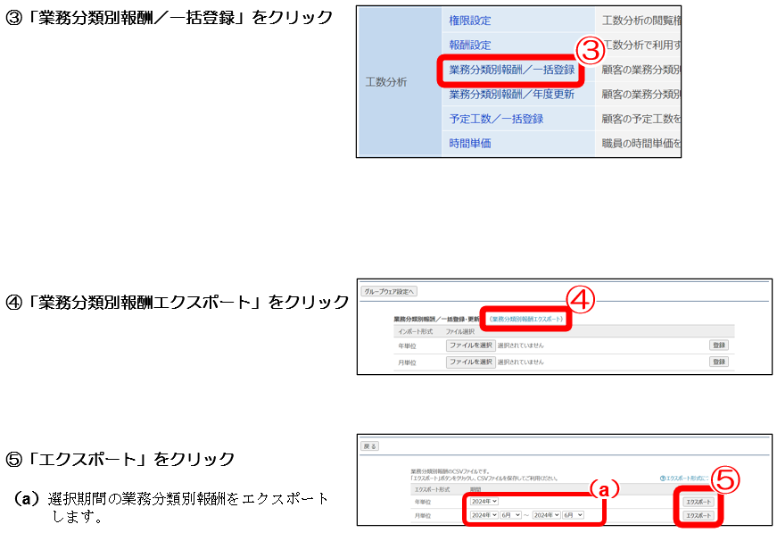Open 月単位 end month dropdown
777x541 pixels.
[573, 515]
